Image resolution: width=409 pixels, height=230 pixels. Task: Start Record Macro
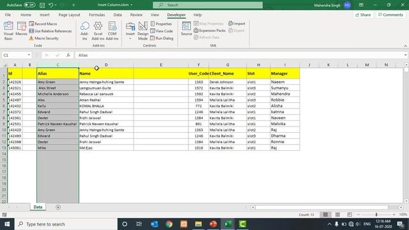(43, 24)
